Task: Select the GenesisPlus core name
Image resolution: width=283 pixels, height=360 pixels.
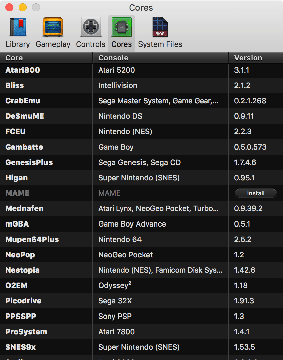Action: tap(29, 162)
